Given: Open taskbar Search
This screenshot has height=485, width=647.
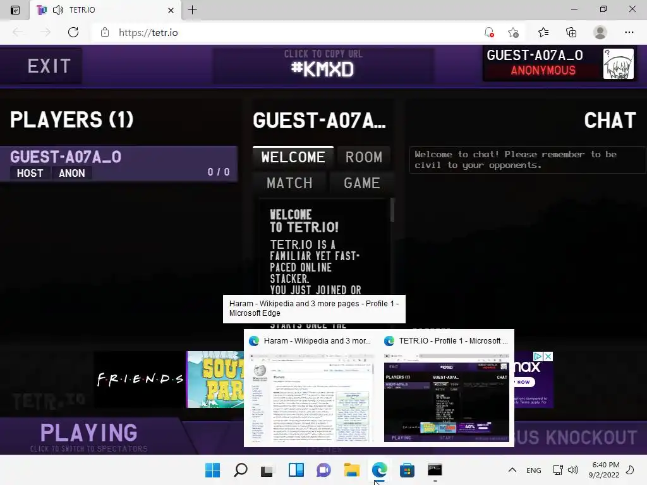Looking at the screenshot, I should pos(241,470).
